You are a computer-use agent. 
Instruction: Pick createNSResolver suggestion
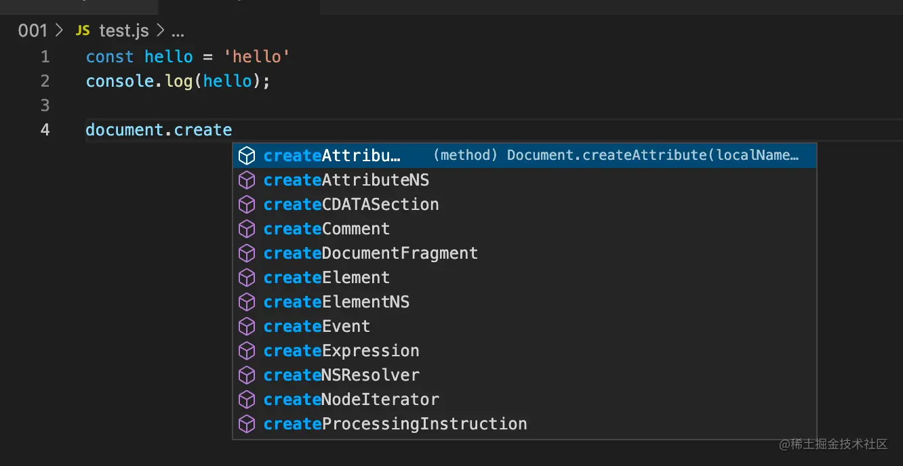click(341, 375)
